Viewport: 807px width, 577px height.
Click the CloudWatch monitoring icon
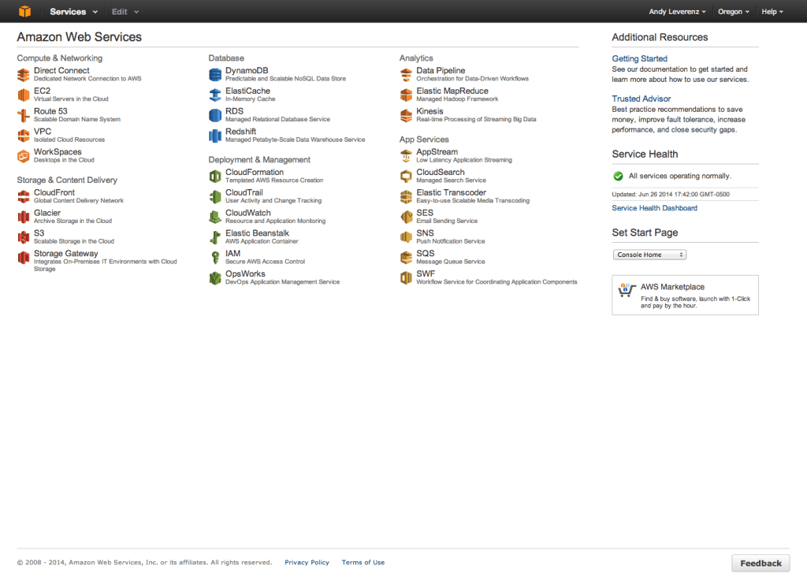click(x=215, y=217)
